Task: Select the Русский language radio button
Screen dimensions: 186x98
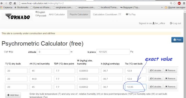Action: pyautogui.click(x=36, y=15)
